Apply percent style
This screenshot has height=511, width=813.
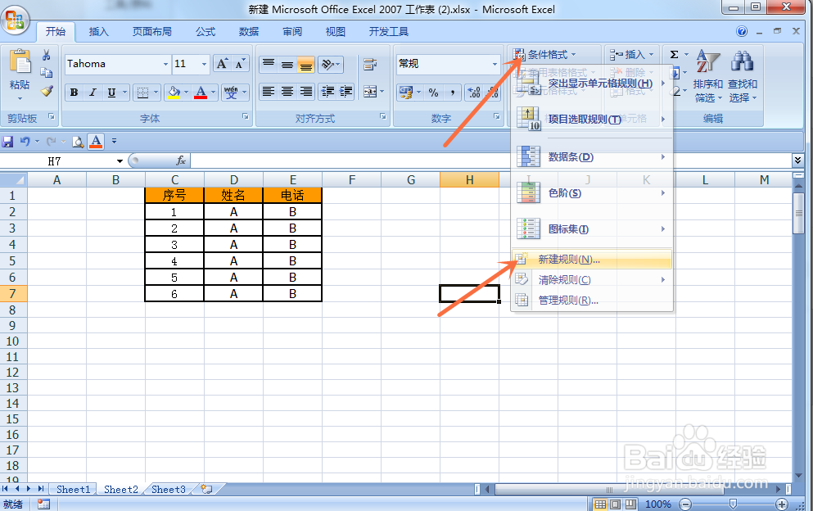pos(433,93)
